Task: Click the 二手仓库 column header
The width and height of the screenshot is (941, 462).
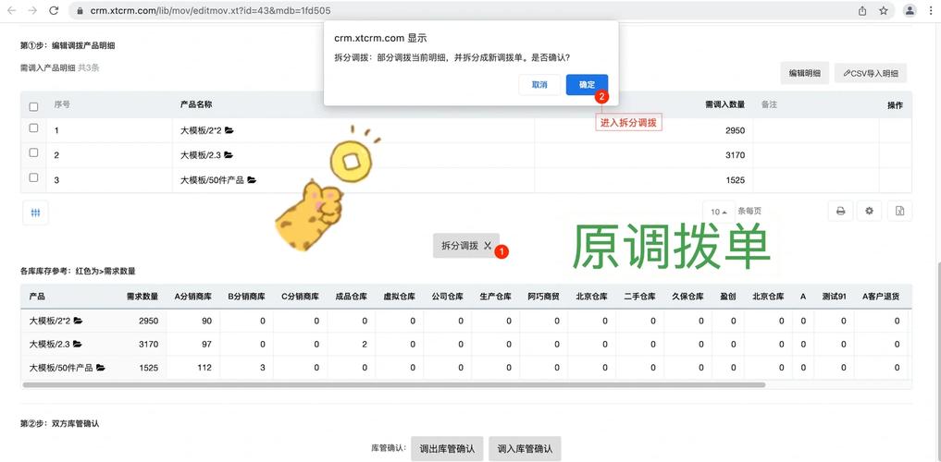Action: 639,297
